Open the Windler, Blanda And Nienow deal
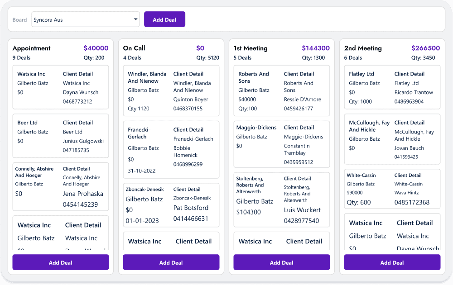This screenshot has width=453, height=285. pos(171,90)
